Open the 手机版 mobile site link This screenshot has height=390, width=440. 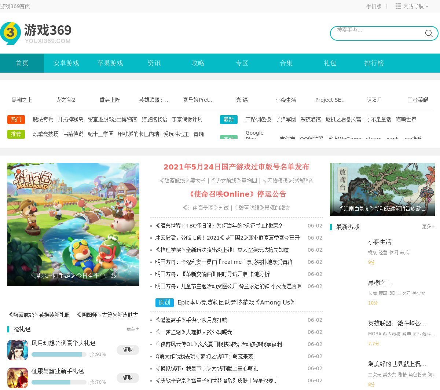[374, 6]
